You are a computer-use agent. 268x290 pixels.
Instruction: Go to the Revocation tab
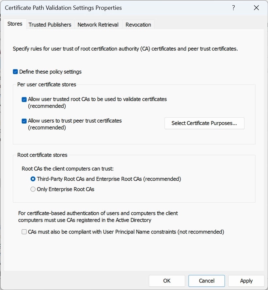tap(138, 25)
